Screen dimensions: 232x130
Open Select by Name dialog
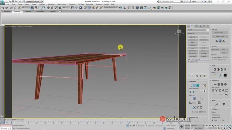[x=36, y=8]
